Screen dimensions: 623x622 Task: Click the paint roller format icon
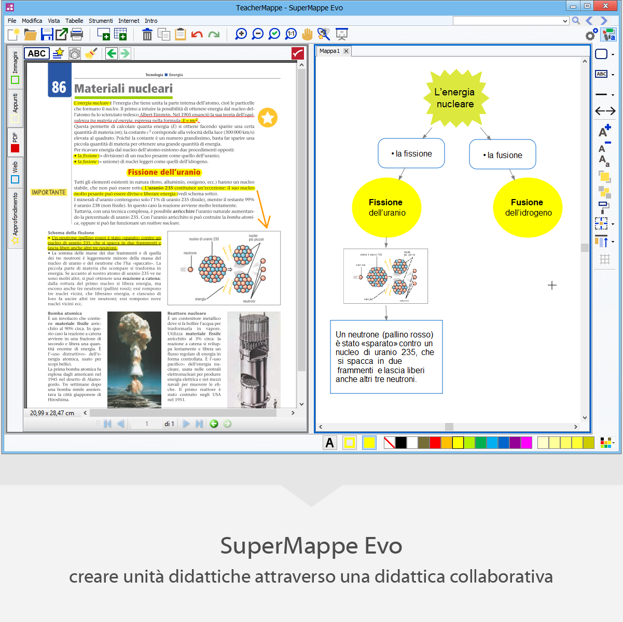point(604,207)
